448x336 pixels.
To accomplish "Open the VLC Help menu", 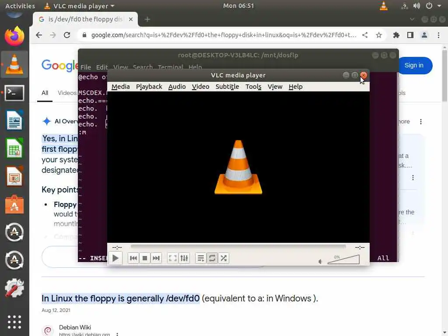I will pyautogui.click(x=295, y=87).
